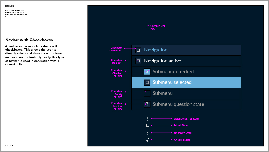
Task: Toggle the checkbox beside Navigation
Action: click(138, 50)
